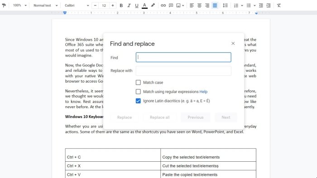The width and height of the screenshot is (317, 178).
Task: Click the Ctrl + C table cell
Action: click(x=113, y=155)
